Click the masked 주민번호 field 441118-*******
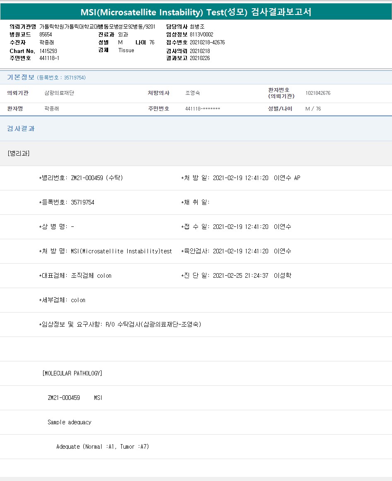Viewport: 392px width, 481px height. tap(203, 109)
